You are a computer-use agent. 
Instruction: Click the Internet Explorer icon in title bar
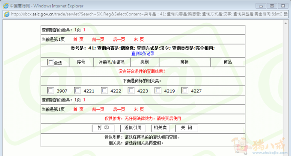click(x=6, y=6)
